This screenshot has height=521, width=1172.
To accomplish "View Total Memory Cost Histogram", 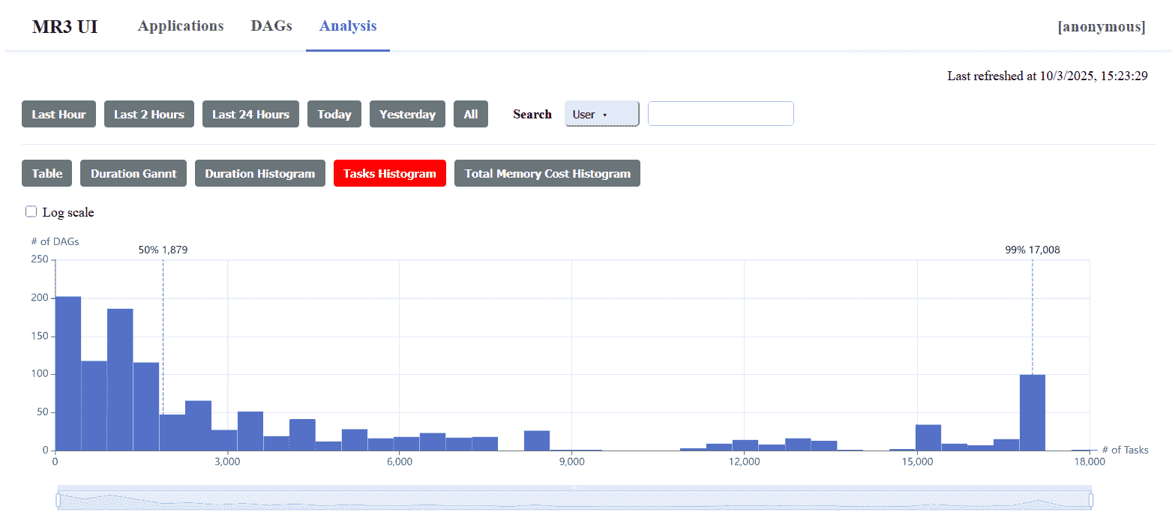I will click(547, 173).
